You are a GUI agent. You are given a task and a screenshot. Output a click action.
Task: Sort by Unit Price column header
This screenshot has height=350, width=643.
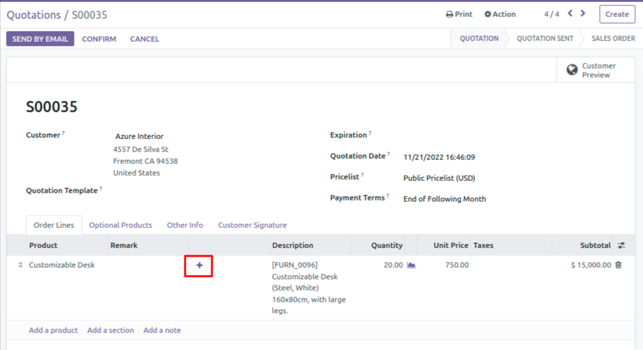451,246
